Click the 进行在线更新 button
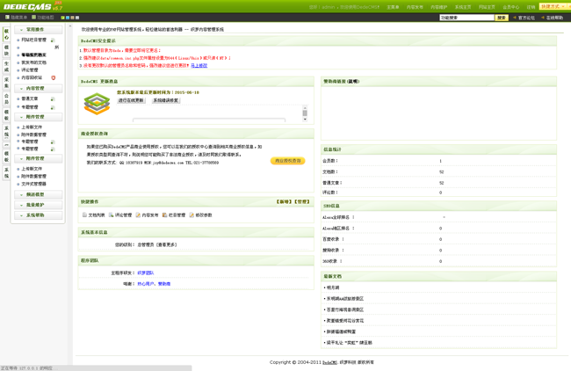 (131, 100)
